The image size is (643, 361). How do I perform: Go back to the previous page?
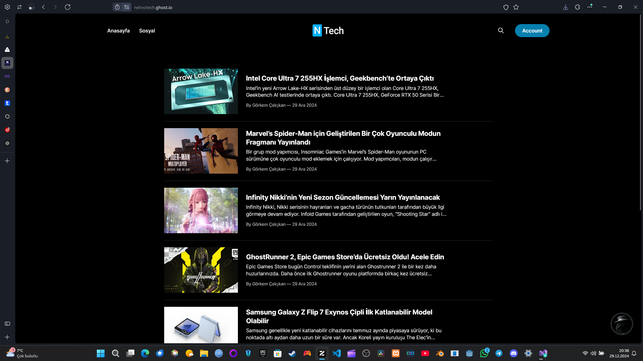44,7
